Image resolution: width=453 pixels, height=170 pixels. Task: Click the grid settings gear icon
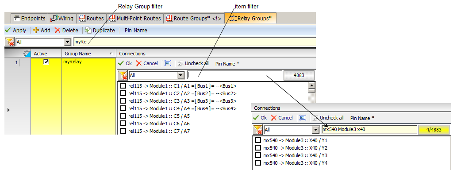(27, 53)
